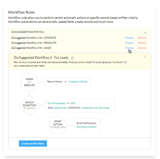Click the 1000 condition value
The width and height of the screenshot is (160, 159).
coord(73,103)
